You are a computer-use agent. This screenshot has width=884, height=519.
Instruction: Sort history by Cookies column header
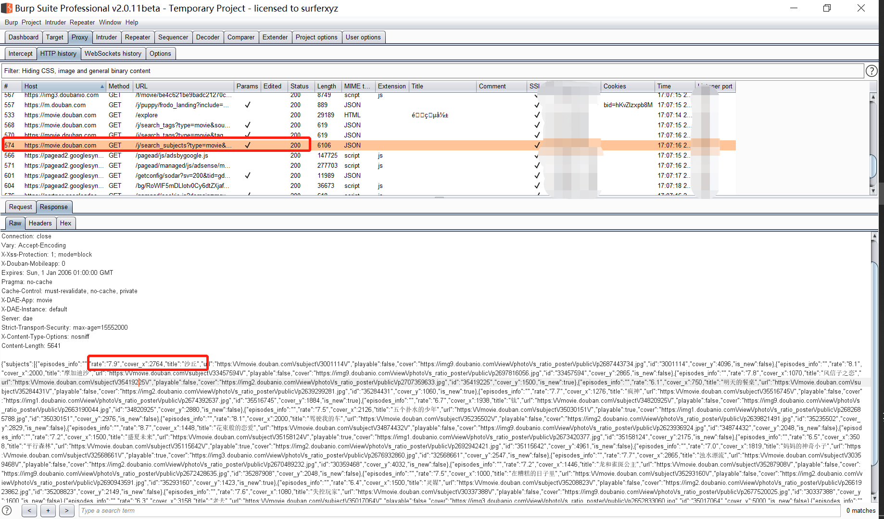628,86
